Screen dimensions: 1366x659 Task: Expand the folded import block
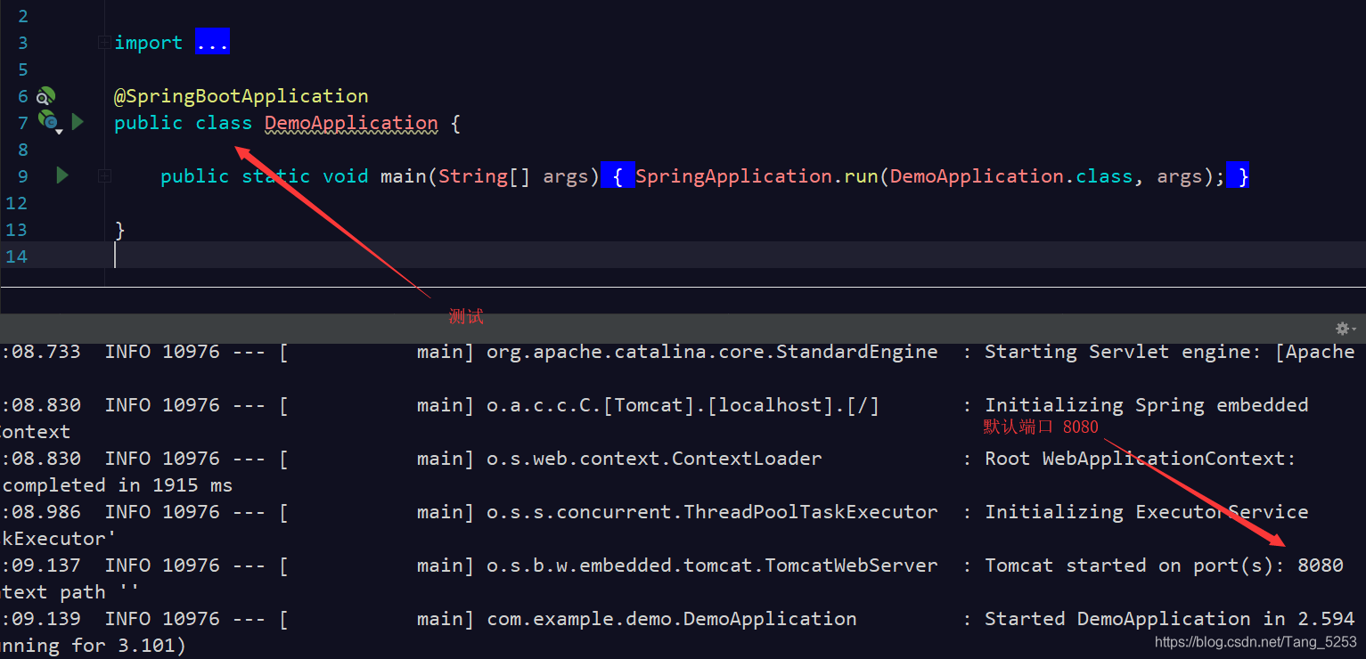coord(104,42)
